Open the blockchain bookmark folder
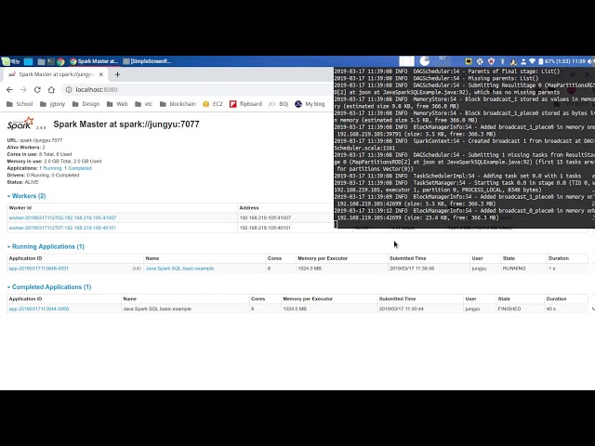 click(178, 104)
